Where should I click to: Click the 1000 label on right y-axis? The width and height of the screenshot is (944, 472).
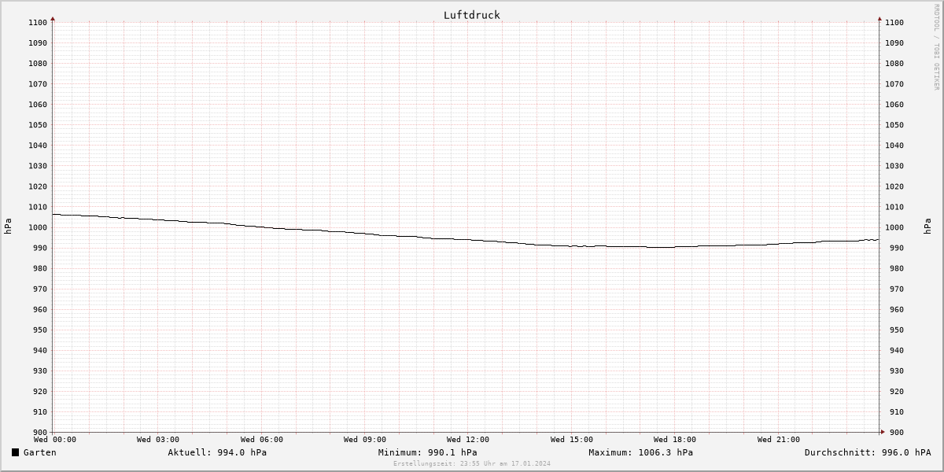[x=894, y=227]
